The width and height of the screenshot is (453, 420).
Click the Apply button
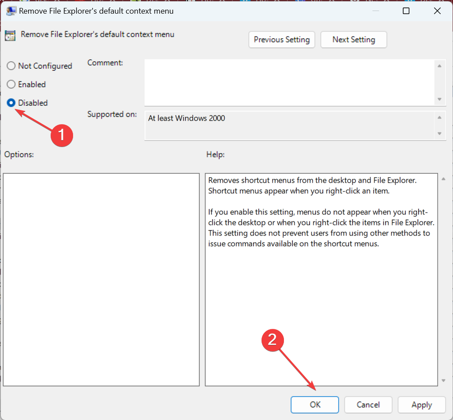click(x=421, y=405)
